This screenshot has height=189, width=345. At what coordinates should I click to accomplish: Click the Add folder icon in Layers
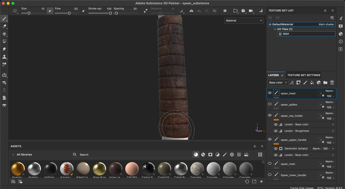click(325, 83)
